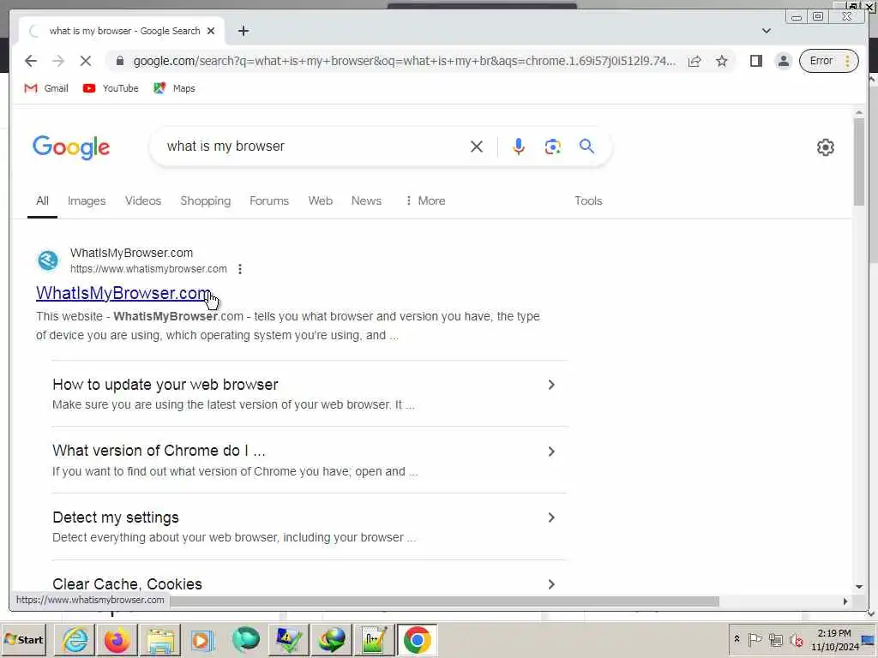Image resolution: width=878 pixels, height=658 pixels.
Task: Search by image with Lens icon
Action: coord(553,147)
